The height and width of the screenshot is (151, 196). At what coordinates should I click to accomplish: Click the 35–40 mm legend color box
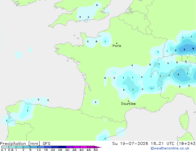pos(77,147)
